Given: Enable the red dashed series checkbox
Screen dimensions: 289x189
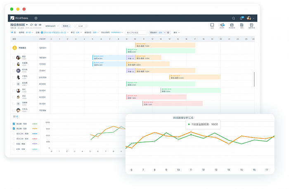Looking at the screenshot, I should (14, 139).
